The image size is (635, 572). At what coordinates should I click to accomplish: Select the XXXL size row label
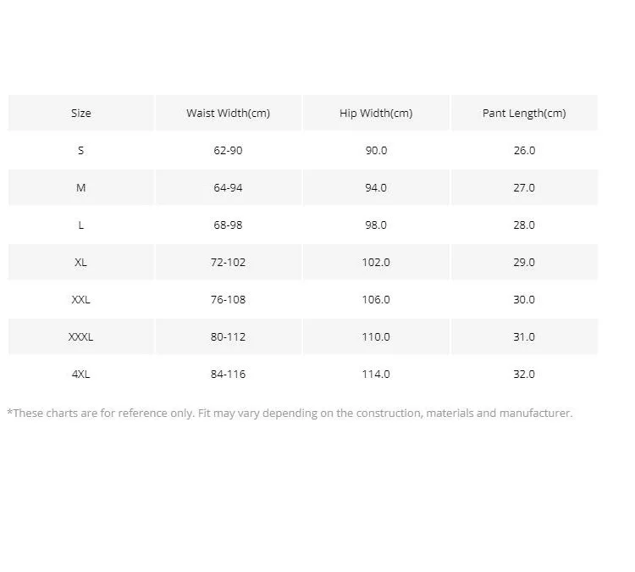[81, 336]
